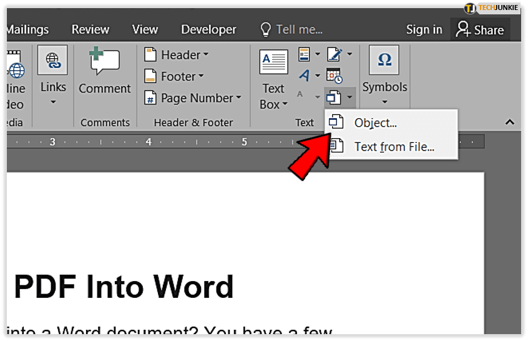The image size is (528, 341).
Task: Click the Share button
Action: [480, 29]
